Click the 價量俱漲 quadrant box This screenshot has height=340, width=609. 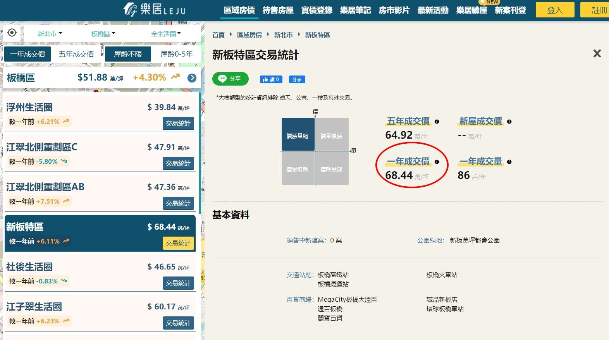332,134
